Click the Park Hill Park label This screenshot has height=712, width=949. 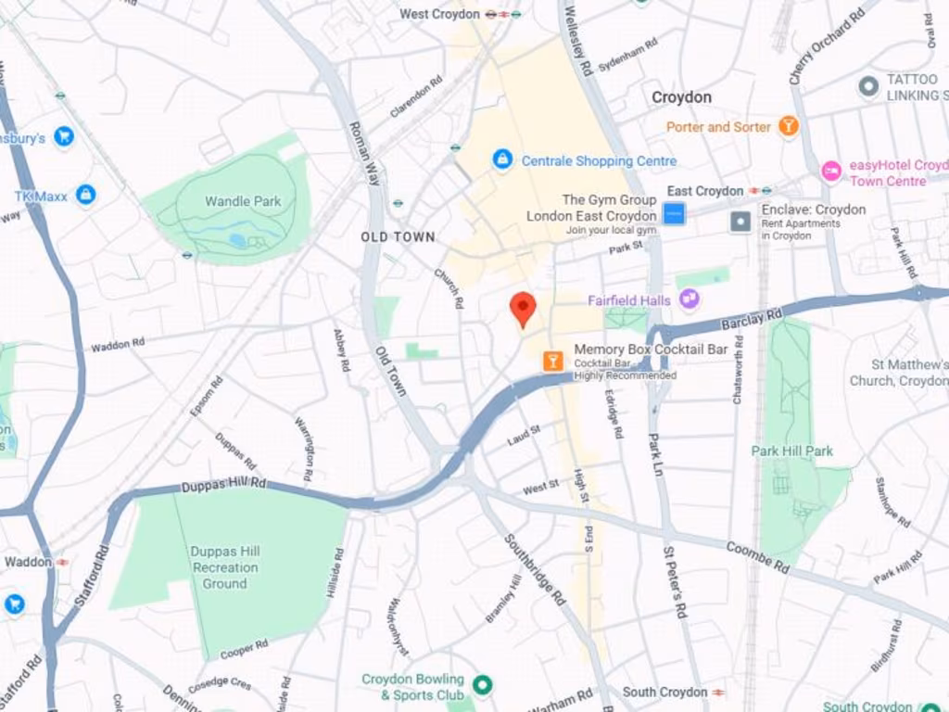tap(791, 451)
